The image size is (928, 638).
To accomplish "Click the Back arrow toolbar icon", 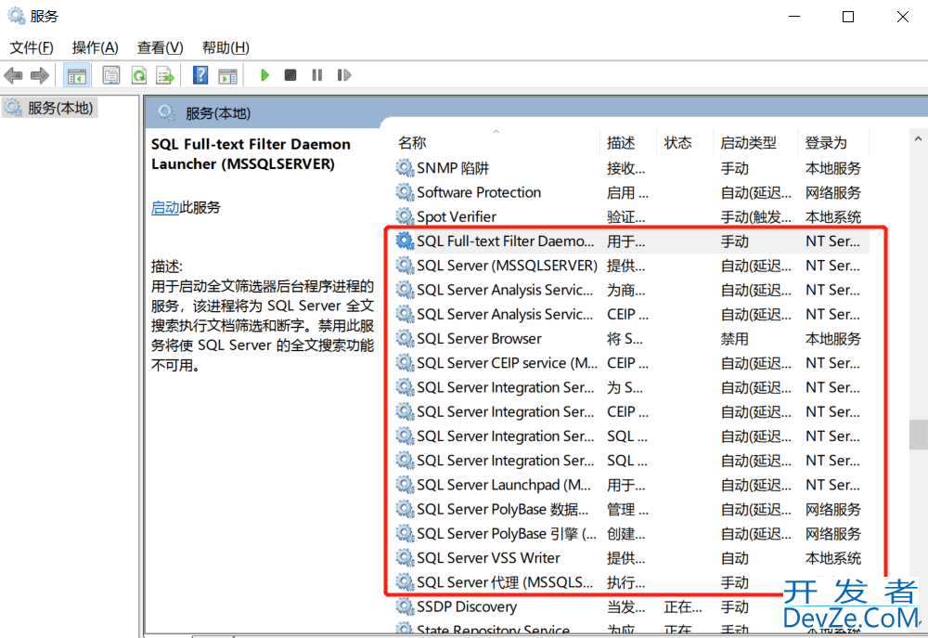I will click(x=13, y=75).
